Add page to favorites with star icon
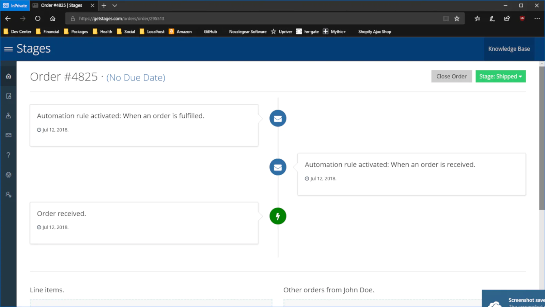The width and height of the screenshot is (545, 307). tap(457, 18)
